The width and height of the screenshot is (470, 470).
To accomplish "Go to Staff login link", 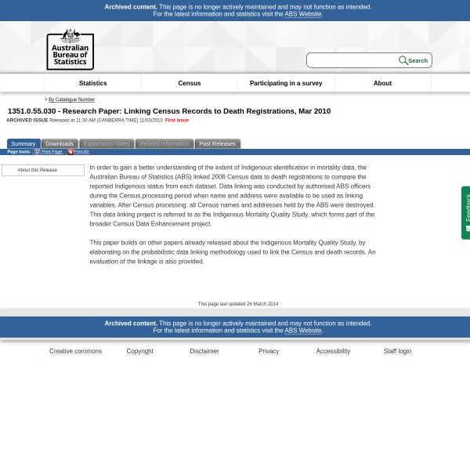I will pyautogui.click(x=397, y=351).
